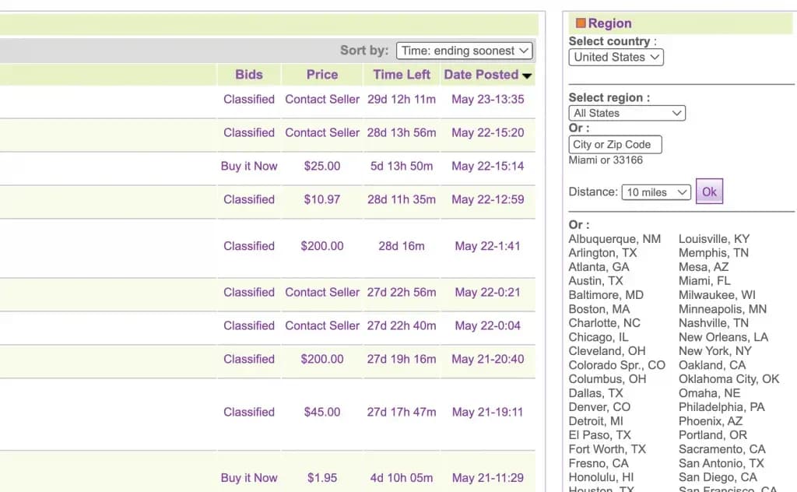Image resolution: width=797 pixels, height=492 pixels.
Task: Select Oakland, CA
Action: [711, 365]
